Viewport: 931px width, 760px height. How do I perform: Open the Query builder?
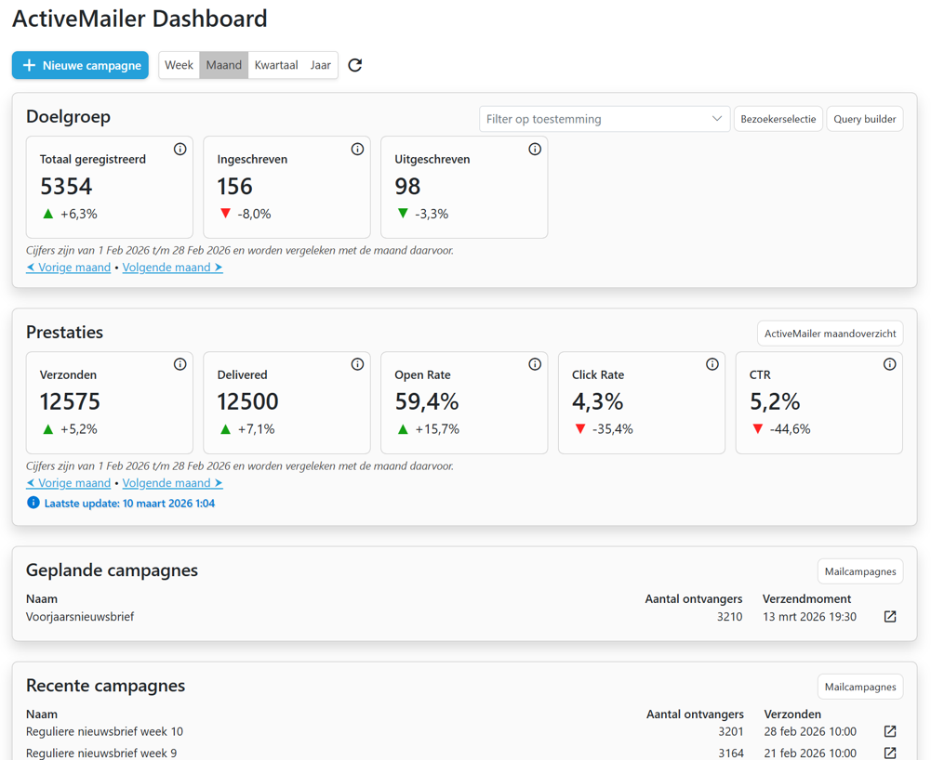tap(865, 119)
